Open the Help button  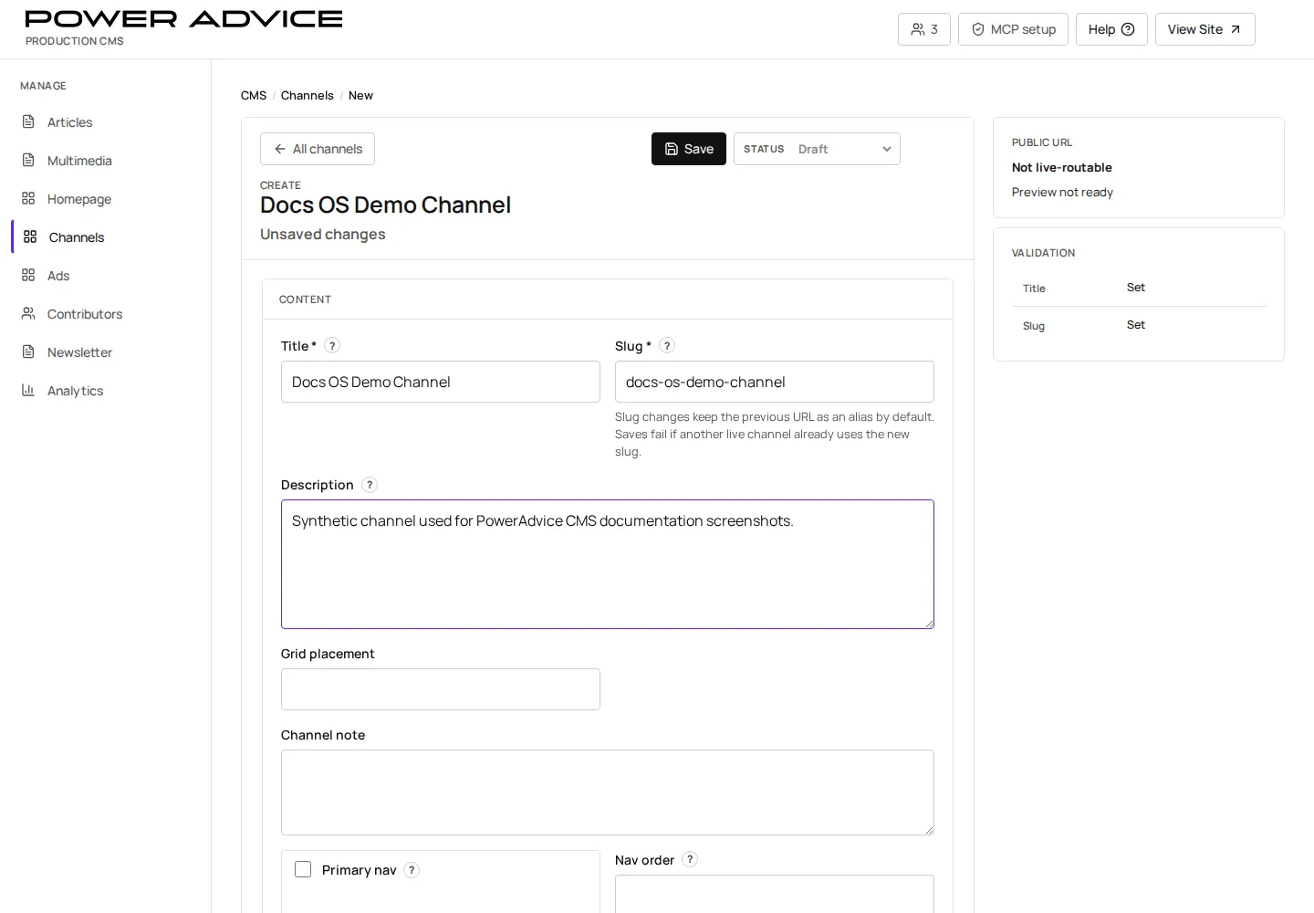pyautogui.click(x=1111, y=29)
